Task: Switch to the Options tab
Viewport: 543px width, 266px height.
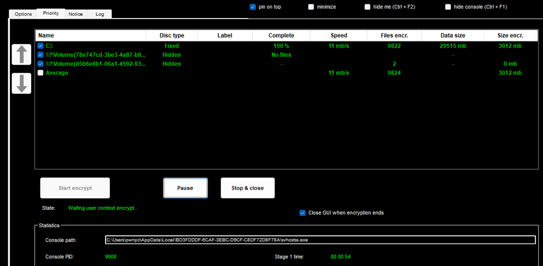Action: pyautogui.click(x=23, y=14)
